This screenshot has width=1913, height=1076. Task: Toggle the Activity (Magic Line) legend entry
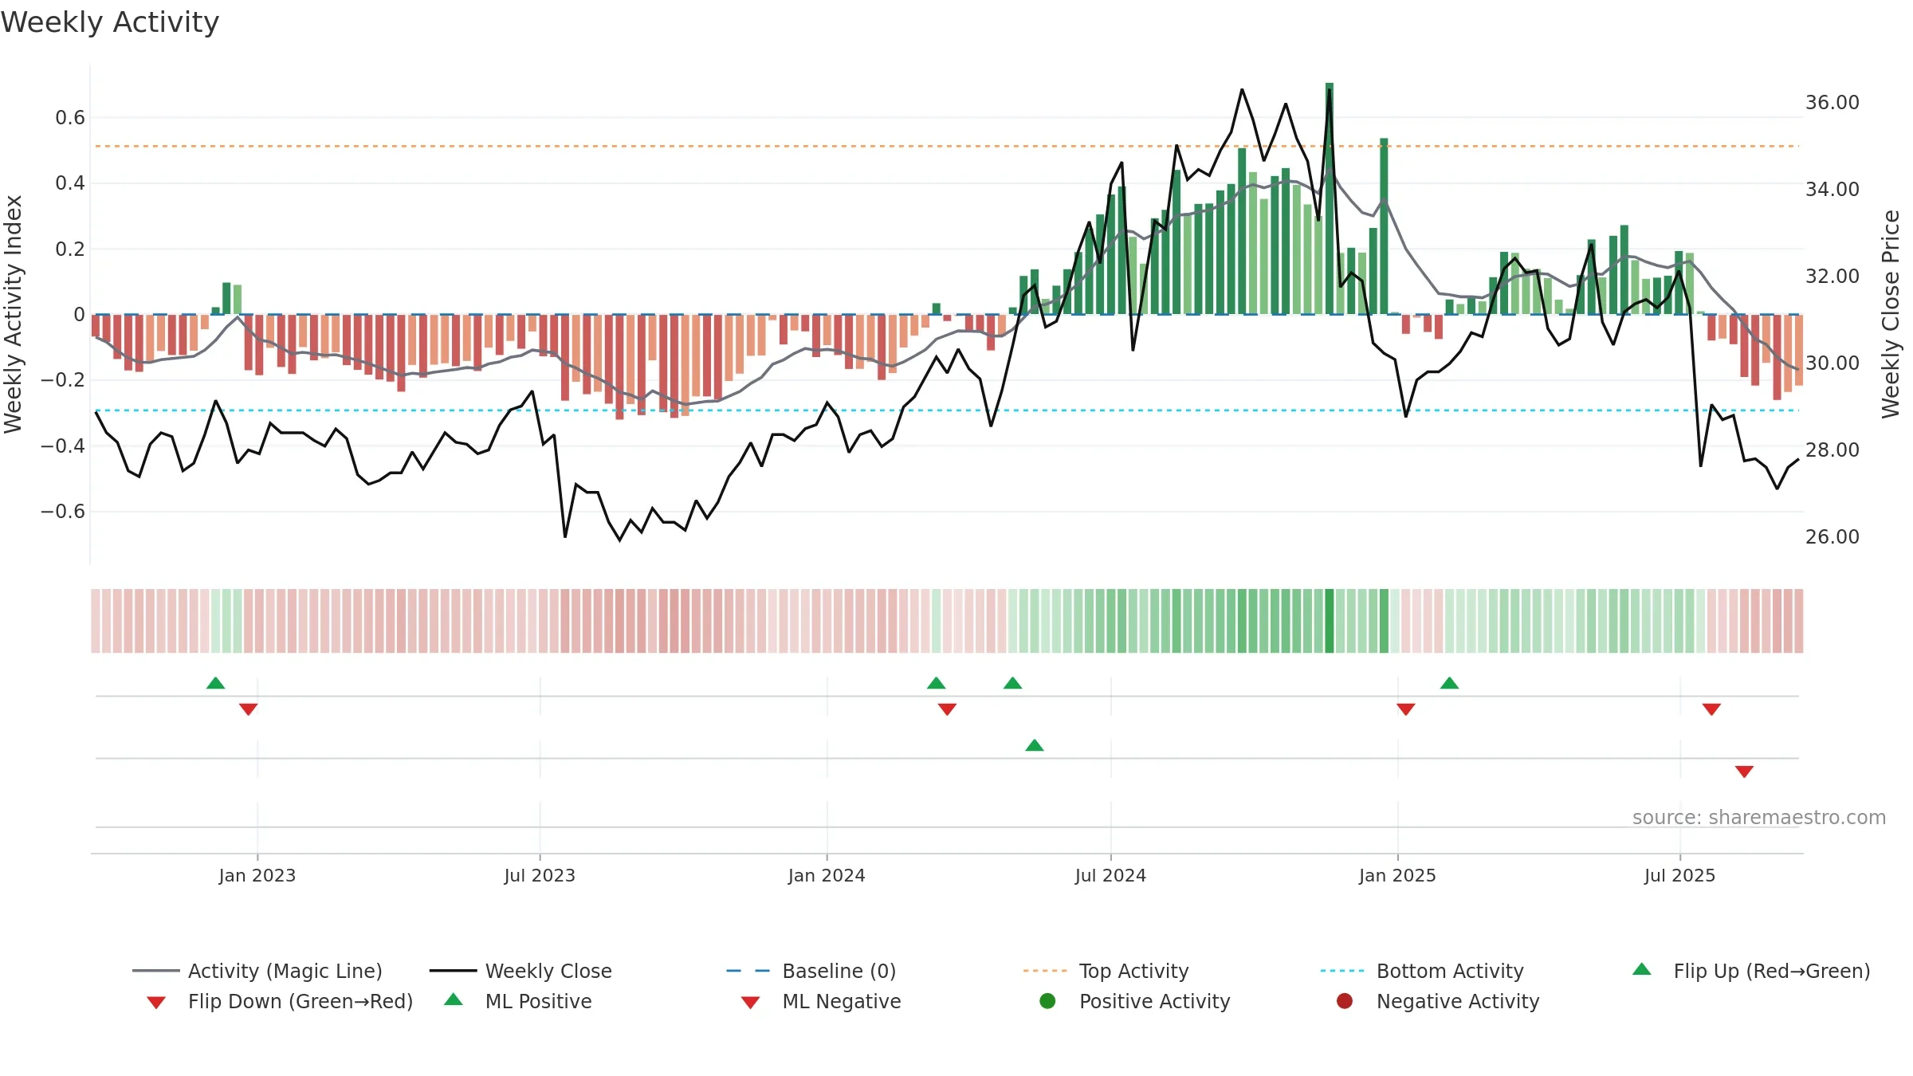pos(257,971)
